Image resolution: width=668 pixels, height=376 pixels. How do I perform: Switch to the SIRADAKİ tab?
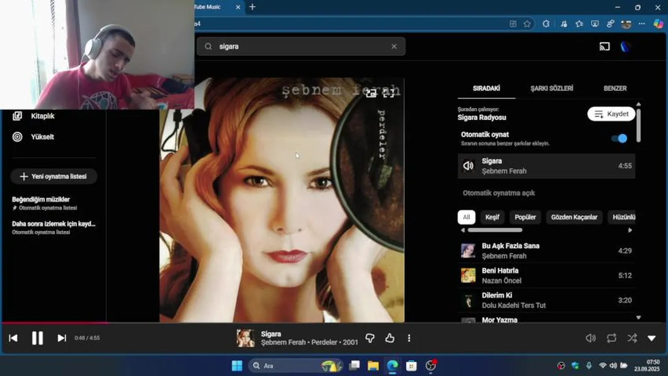(486, 88)
